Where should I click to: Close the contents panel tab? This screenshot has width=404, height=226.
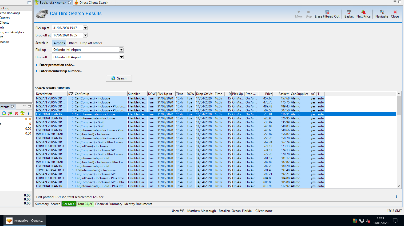13,107
